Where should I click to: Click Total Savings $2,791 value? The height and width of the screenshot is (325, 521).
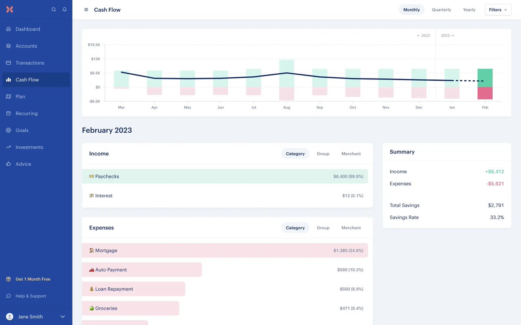click(x=496, y=205)
